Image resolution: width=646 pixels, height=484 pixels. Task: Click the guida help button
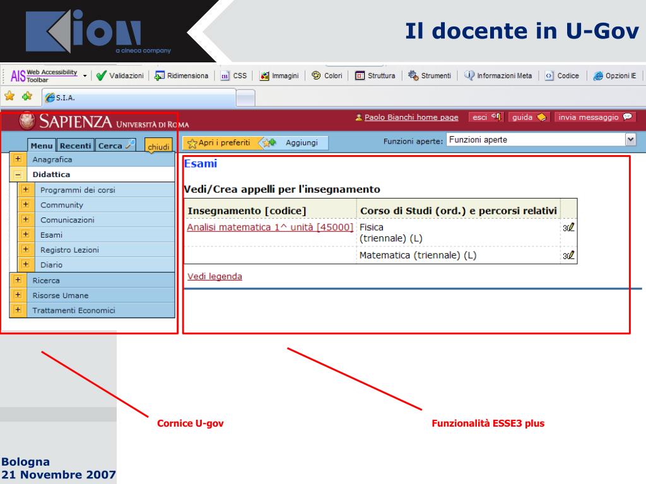pos(529,117)
